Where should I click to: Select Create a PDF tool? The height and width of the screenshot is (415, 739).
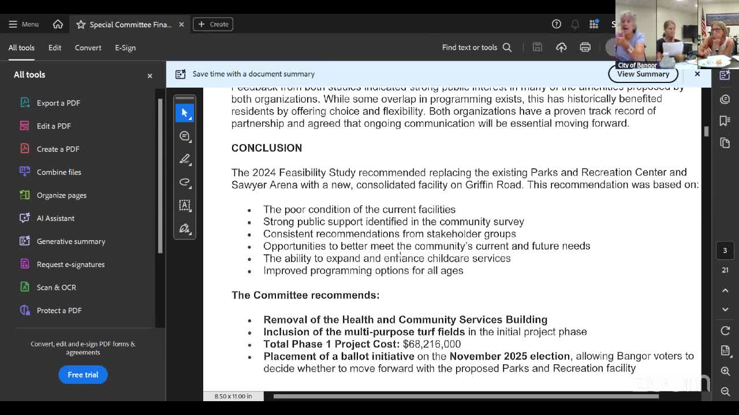[58, 149]
